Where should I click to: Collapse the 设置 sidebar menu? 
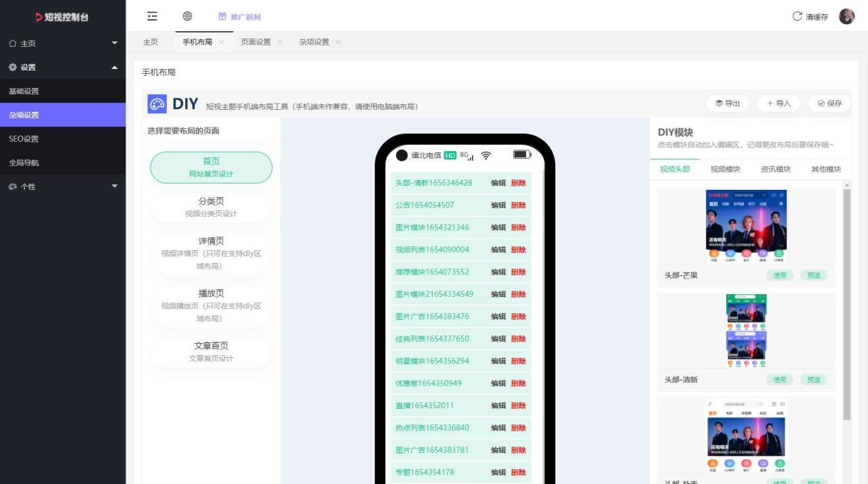[115, 67]
